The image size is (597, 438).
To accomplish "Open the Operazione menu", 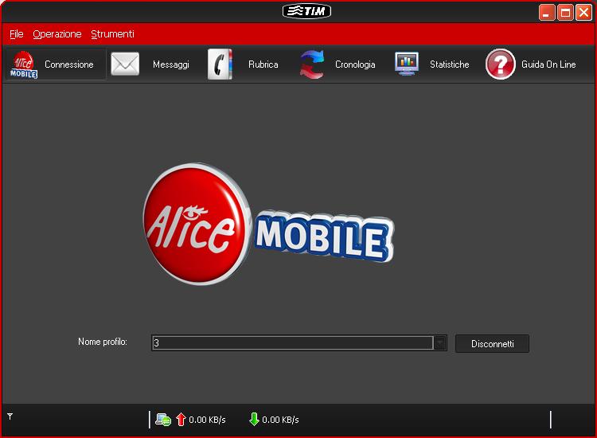I will (x=57, y=34).
